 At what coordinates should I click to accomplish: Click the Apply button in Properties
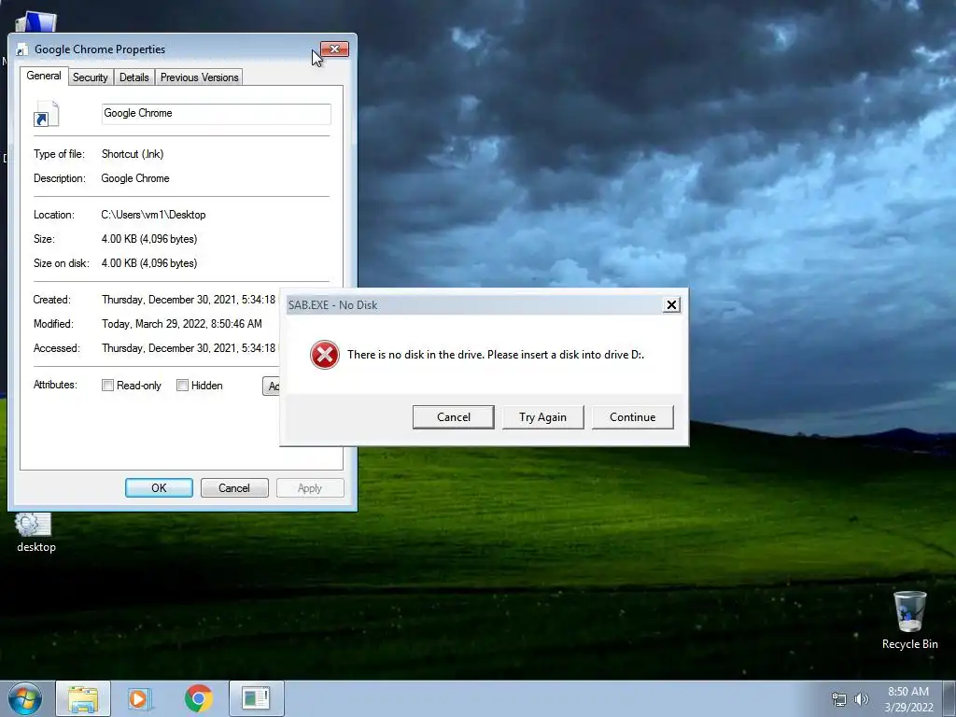(x=310, y=487)
